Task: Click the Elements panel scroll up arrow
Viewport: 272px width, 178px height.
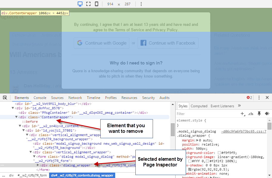Action: click(173, 104)
